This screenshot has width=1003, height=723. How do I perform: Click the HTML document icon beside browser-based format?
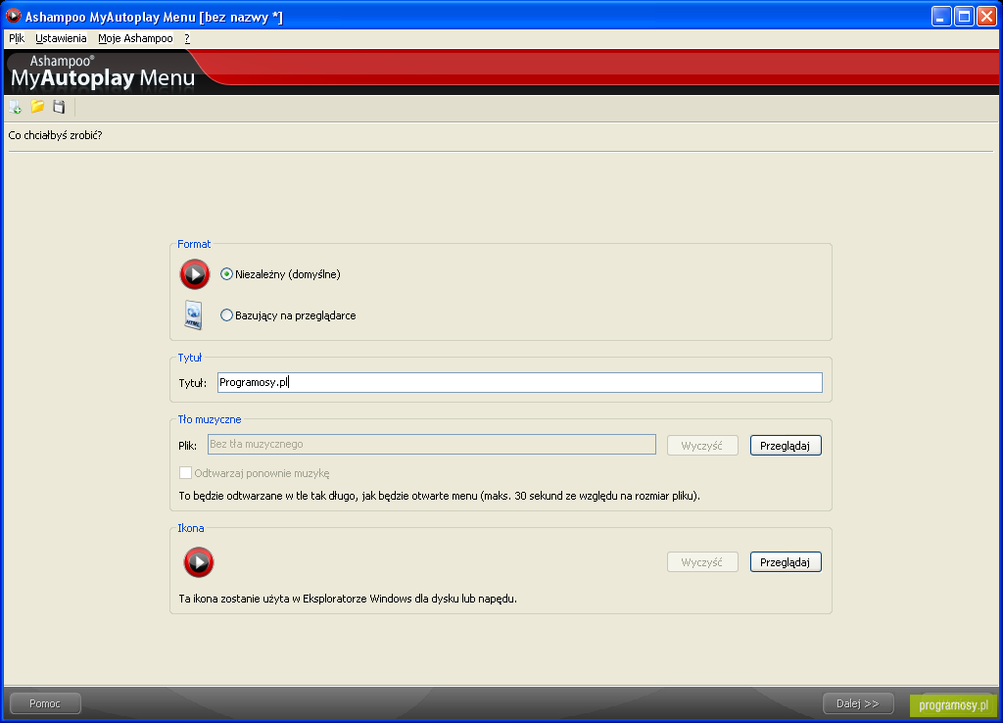(193, 314)
